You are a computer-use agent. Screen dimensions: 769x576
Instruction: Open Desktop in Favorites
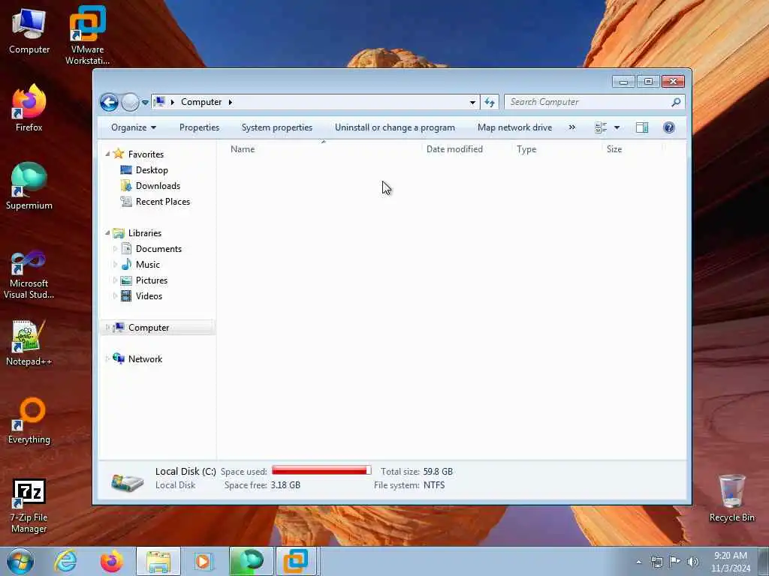pyautogui.click(x=152, y=170)
